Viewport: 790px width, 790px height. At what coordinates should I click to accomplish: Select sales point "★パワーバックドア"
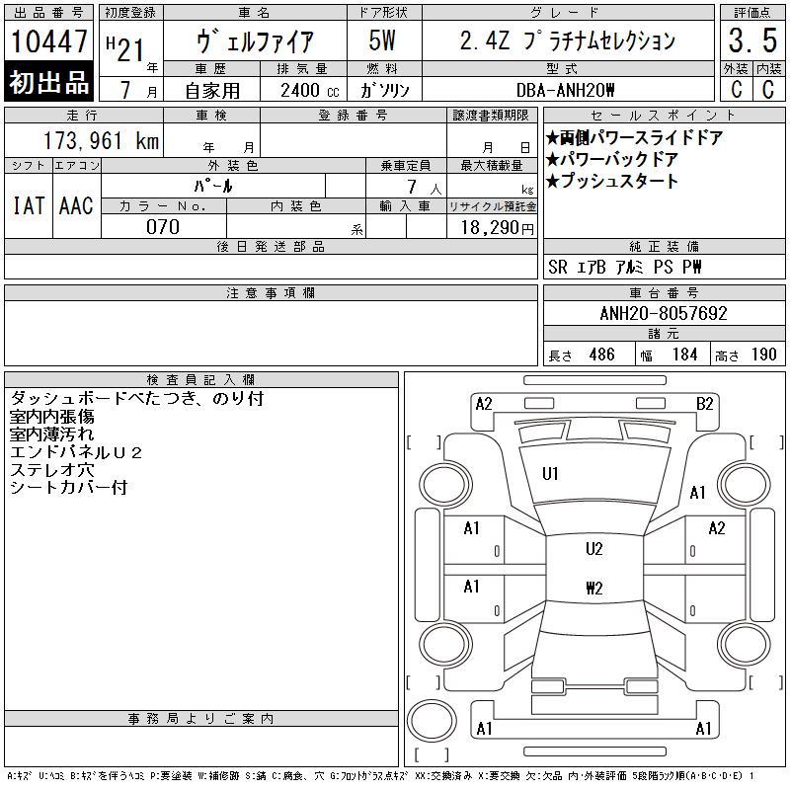coord(611,160)
